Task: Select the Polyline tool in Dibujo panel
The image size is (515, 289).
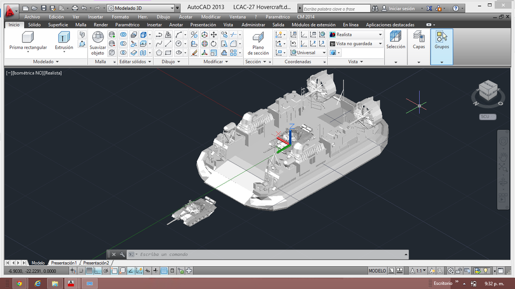Action: point(159,34)
